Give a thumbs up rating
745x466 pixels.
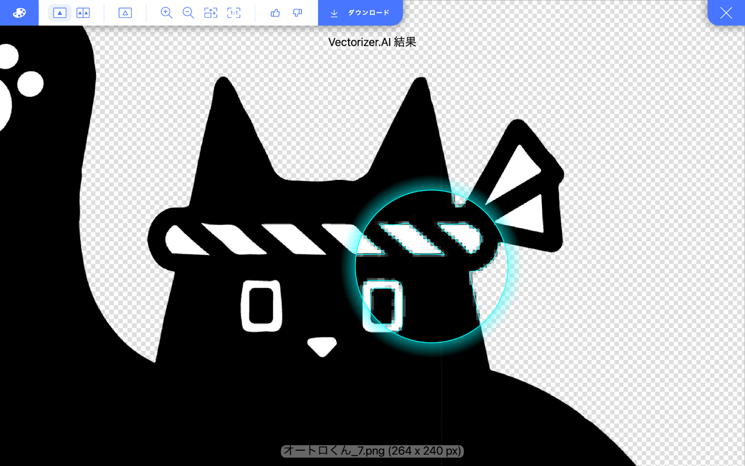tap(275, 13)
